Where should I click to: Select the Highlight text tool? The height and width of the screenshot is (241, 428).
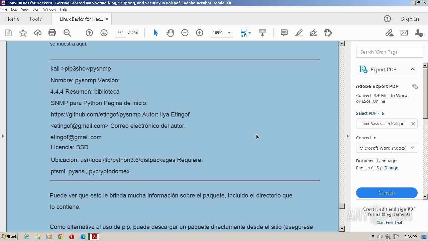point(299,33)
